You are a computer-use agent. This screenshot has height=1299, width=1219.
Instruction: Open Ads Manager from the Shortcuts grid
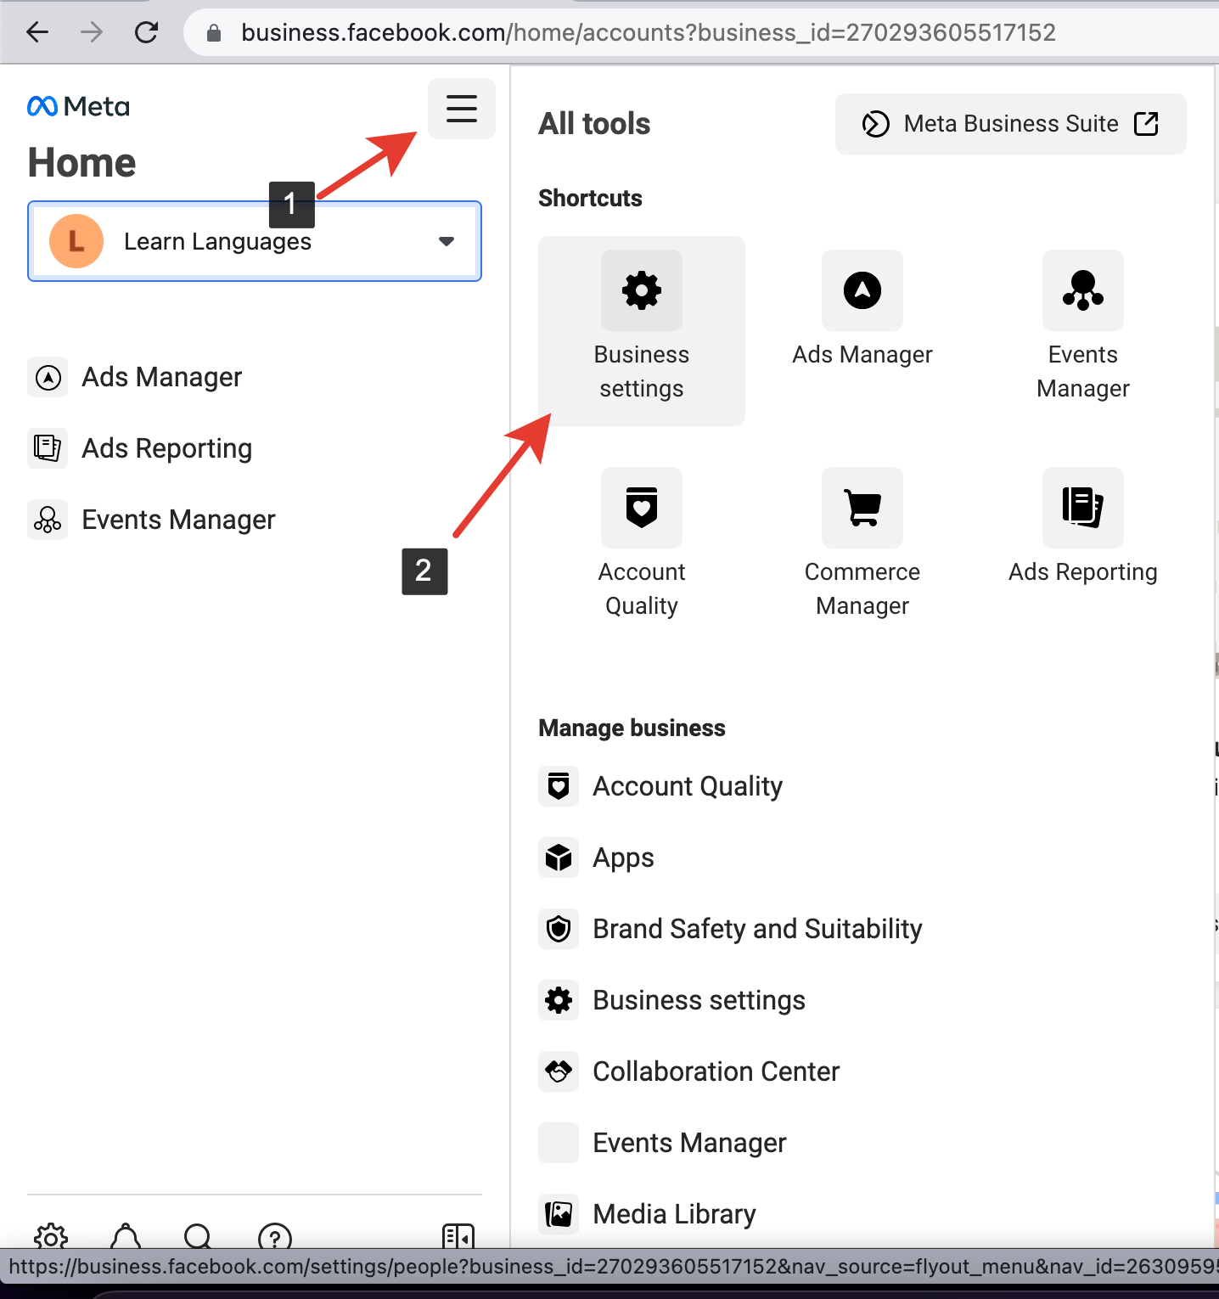click(862, 291)
